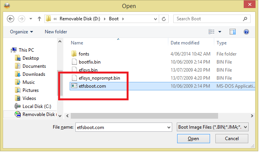The width and height of the screenshot is (259, 152).
Task: Open Music in navigation pane
Action: pos(29,82)
